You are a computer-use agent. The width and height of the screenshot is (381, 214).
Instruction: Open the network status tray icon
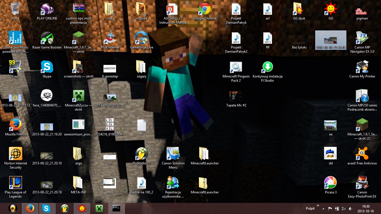pyautogui.click(x=344, y=208)
